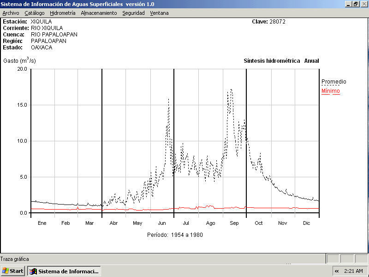This screenshot has width=369, height=277.
Task: Close the application window
Action: (363, 4)
